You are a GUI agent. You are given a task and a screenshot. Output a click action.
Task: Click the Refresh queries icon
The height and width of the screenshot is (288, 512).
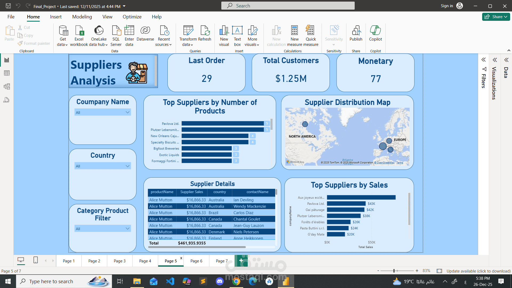pyautogui.click(x=205, y=31)
